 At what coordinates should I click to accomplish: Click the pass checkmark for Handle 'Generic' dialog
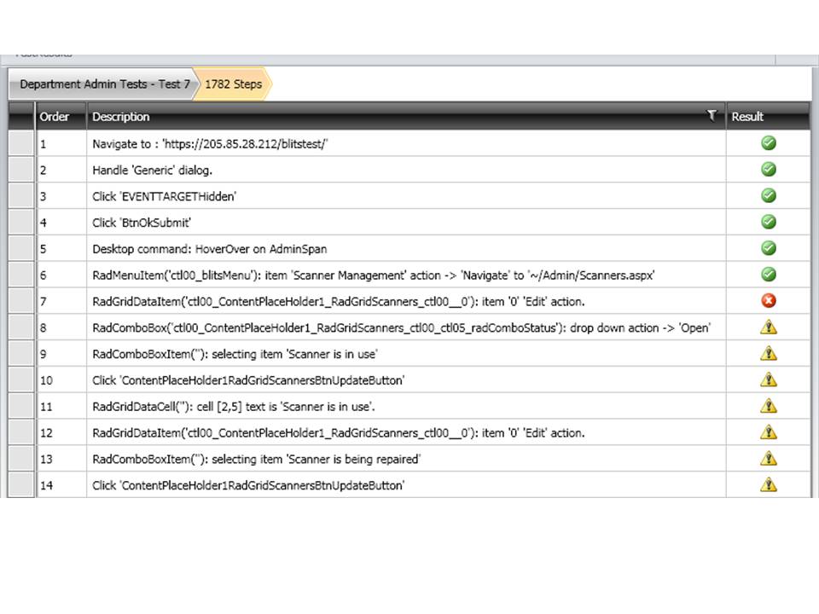(x=769, y=169)
